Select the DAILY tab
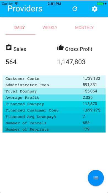Viewport: 108px width, 193px height. coord(20,27)
